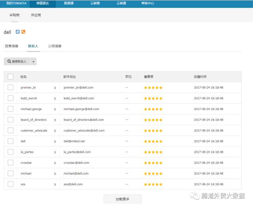Expand board_of_directors contact chevron
Viewport: 253px width, 207px height.
55,120
